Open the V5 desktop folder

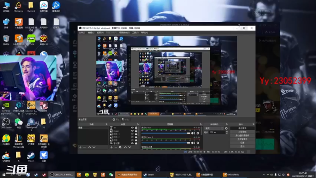[x=43, y=123]
